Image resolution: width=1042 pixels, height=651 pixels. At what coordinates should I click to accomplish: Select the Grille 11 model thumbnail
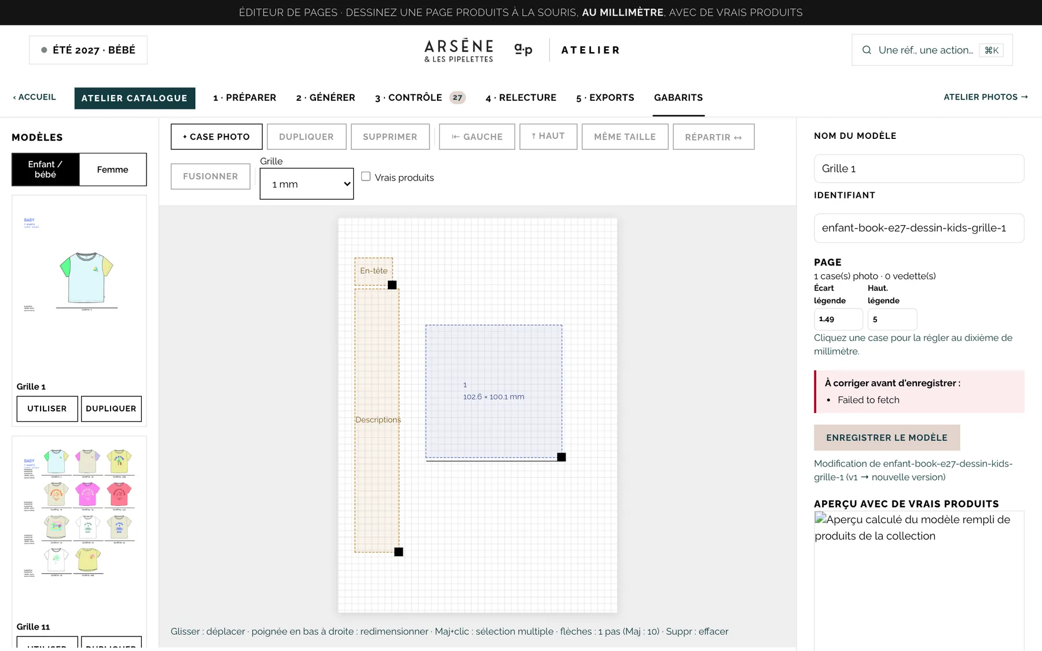coord(79,528)
